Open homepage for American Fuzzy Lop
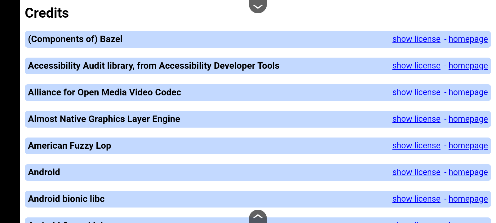 tap(468, 146)
